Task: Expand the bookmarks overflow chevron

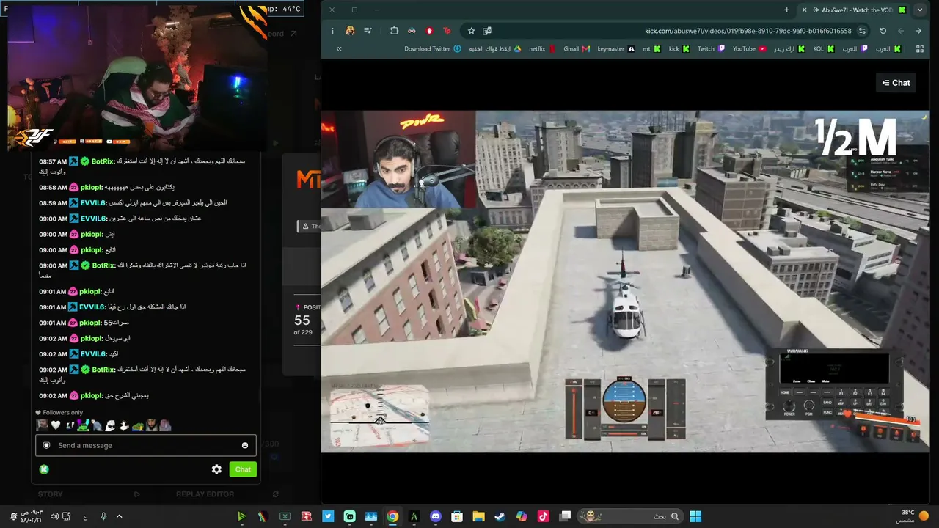Action: [339, 49]
